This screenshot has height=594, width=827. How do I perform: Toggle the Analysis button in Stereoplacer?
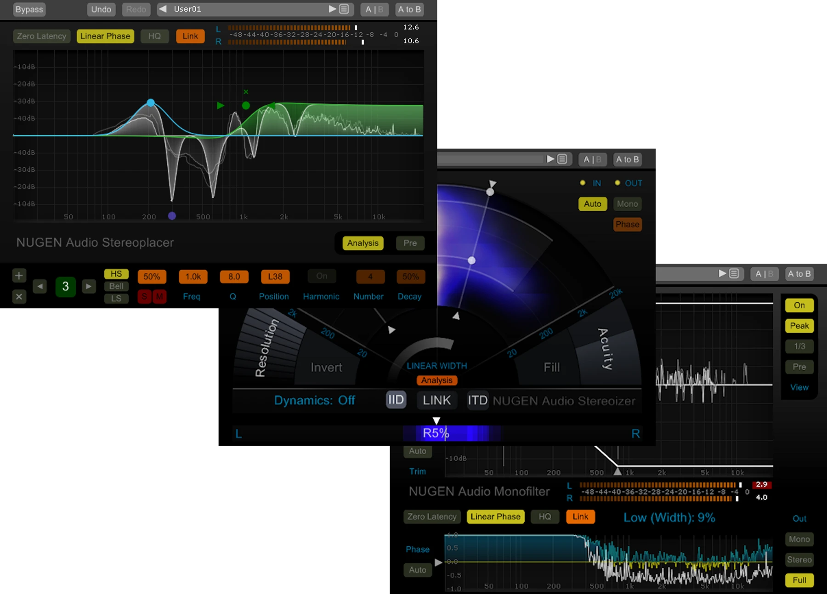tap(363, 243)
